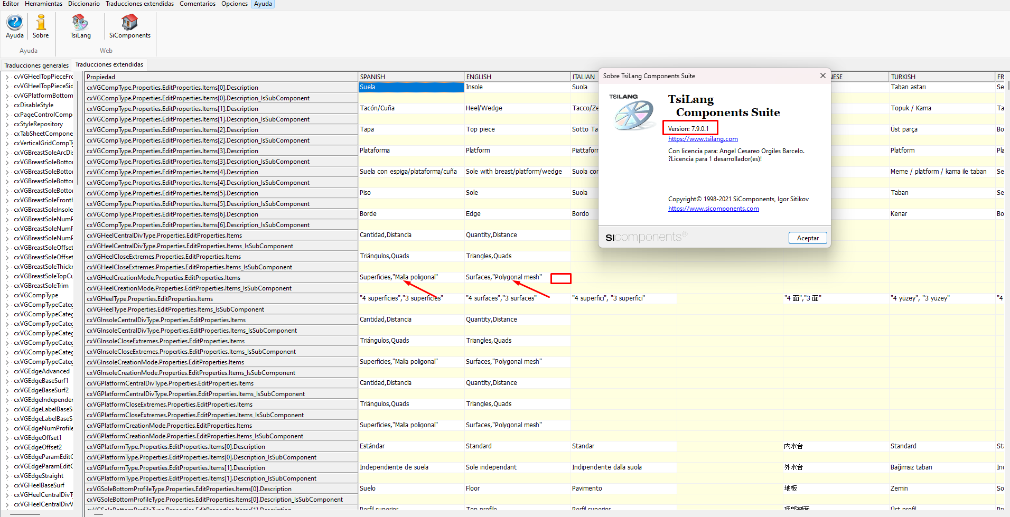This screenshot has width=1010, height=517.
Task: Select the Ayuda ribbon tab
Action: (x=263, y=4)
